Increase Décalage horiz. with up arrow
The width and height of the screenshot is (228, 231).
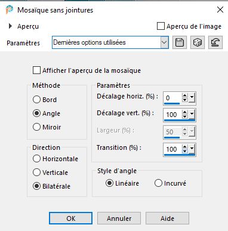[185, 96]
